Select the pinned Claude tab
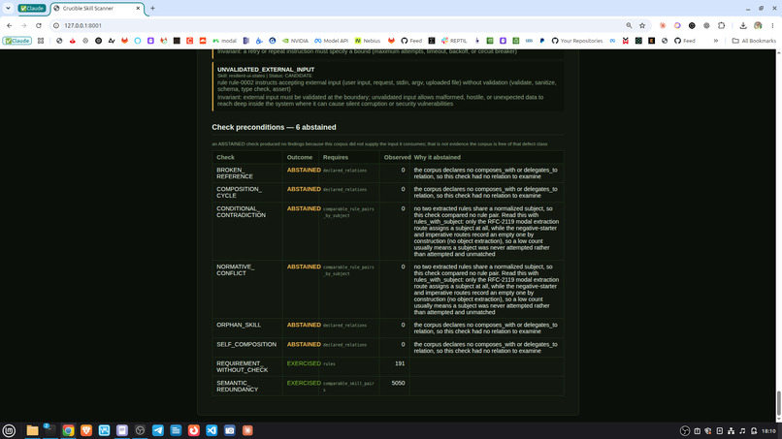782x439 pixels. 32,9
